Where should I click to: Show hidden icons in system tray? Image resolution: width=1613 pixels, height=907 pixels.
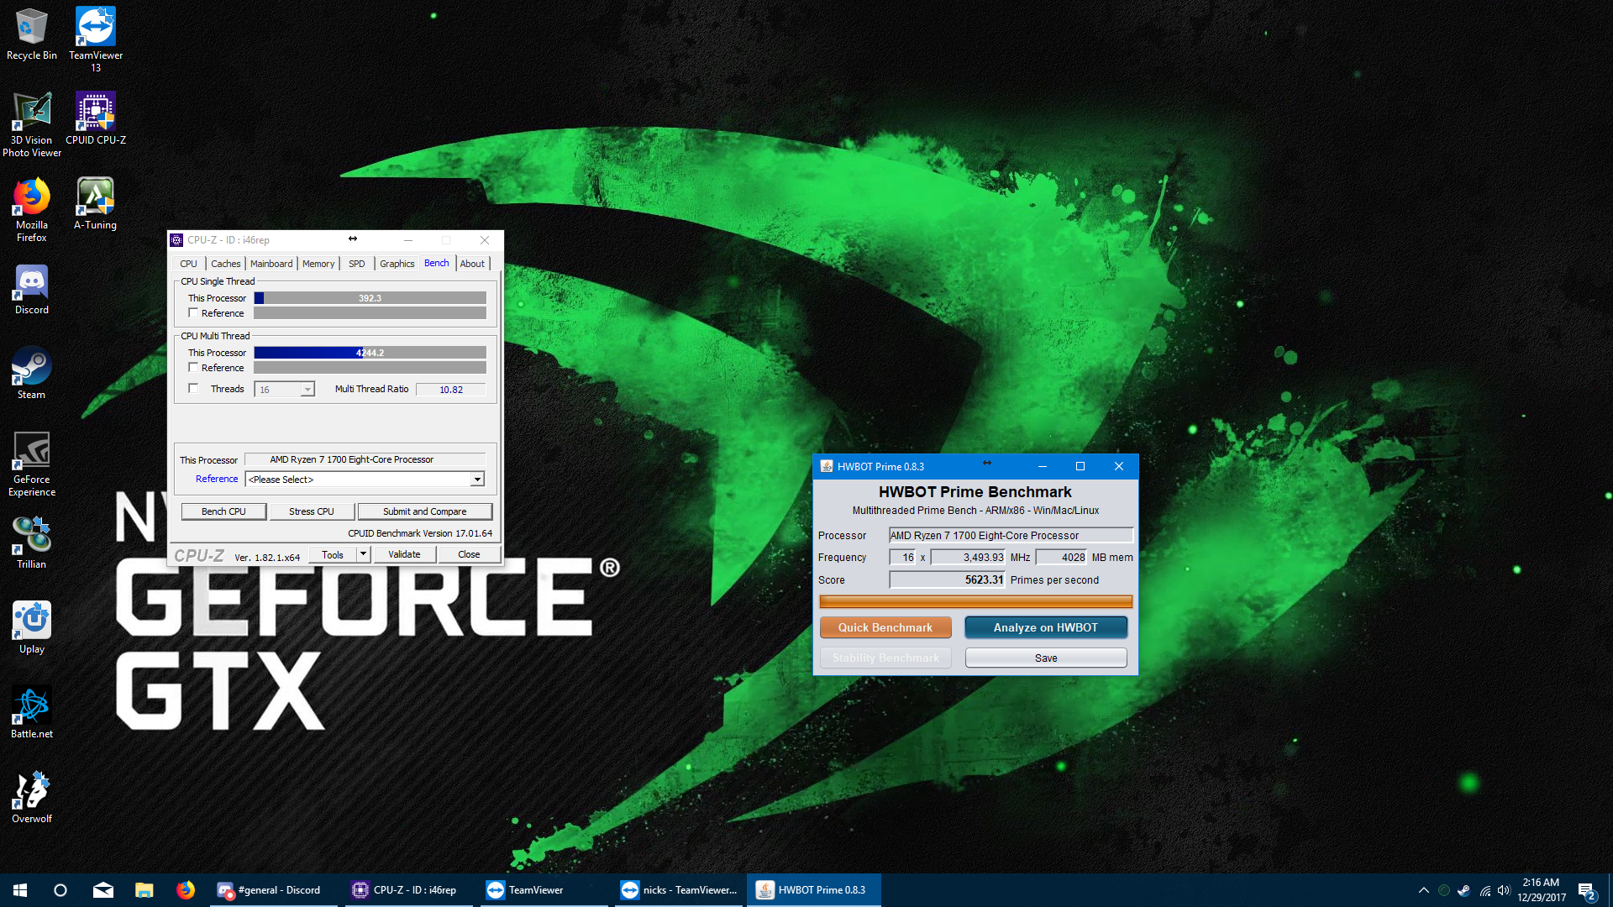click(x=1423, y=890)
